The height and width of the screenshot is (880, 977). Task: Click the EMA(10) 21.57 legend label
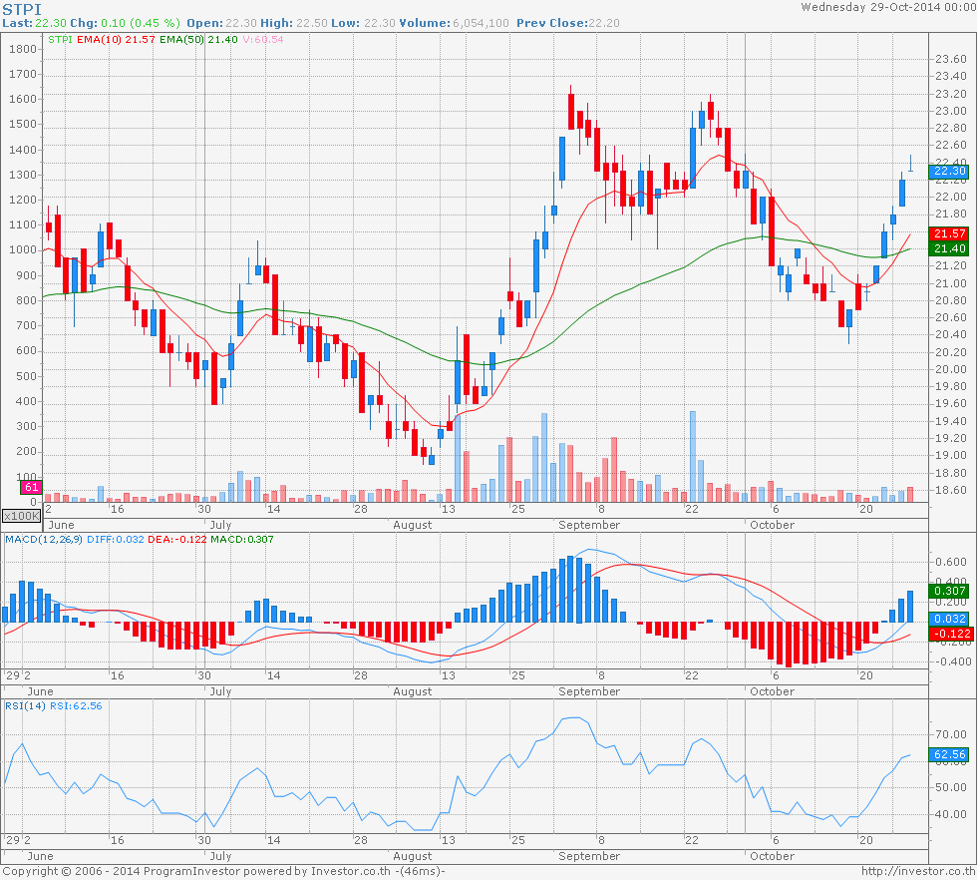(116, 39)
